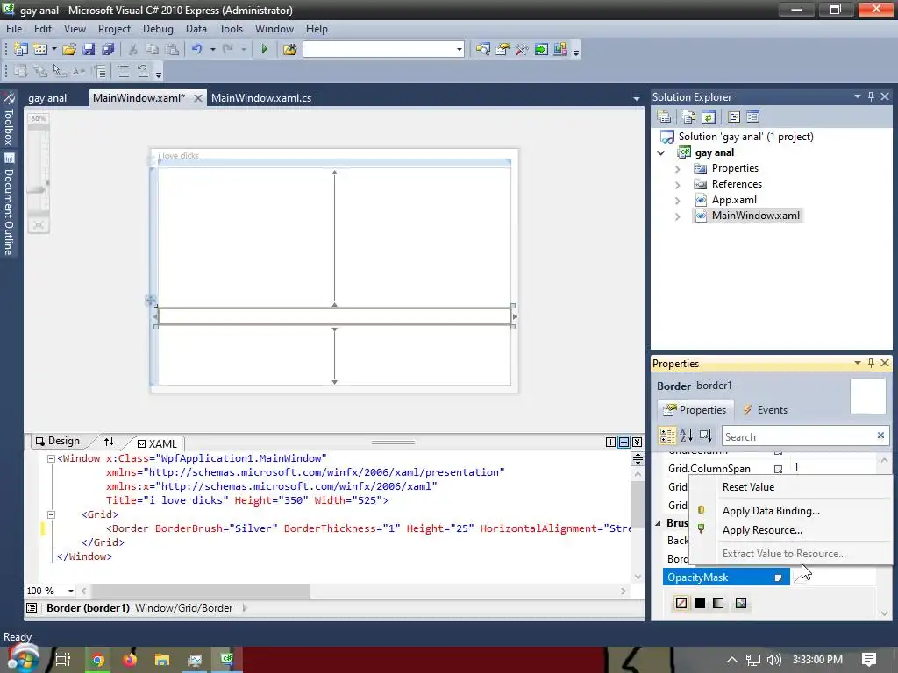Open Solution Explorer from the main toolbar icon
Screen dimensions: 898x673
pyautogui.click(x=483, y=49)
